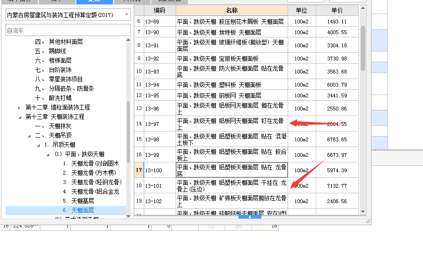Viewport: 423px width, 256px height.
Task: Click price cell 1493.11
Action: (337, 21)
